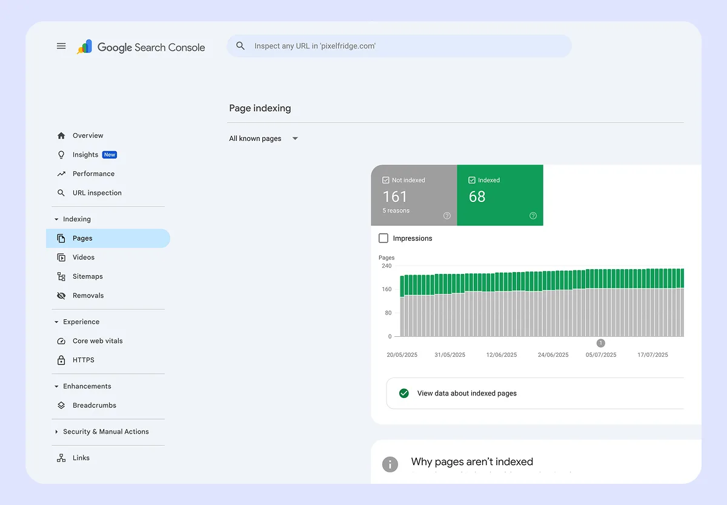This screenshot has height=505, width=727.
Task: Expand Security & Manual Actions section
Action: [56, 432]
